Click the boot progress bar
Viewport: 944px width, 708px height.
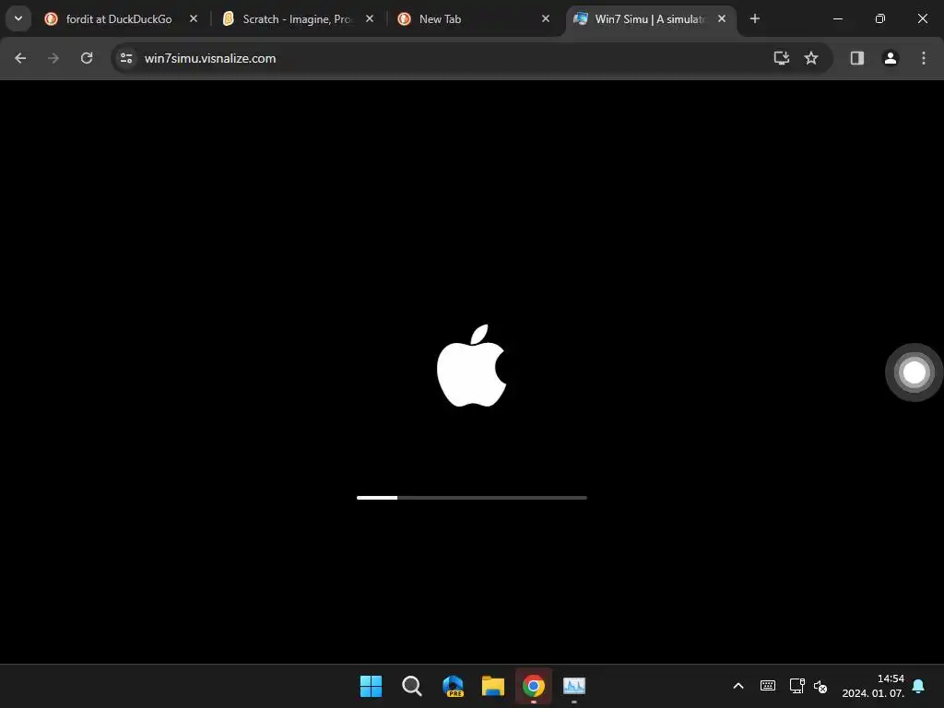point(471,498)
